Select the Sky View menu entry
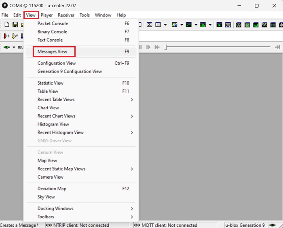This screenshot has width=283, height=228. point(46,197)
